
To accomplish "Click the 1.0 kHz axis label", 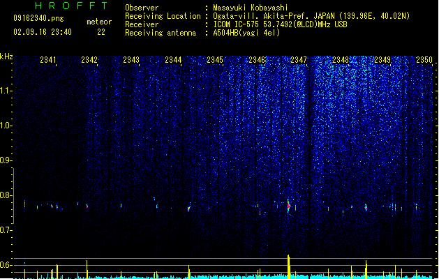I will click(x=6, y=126).
